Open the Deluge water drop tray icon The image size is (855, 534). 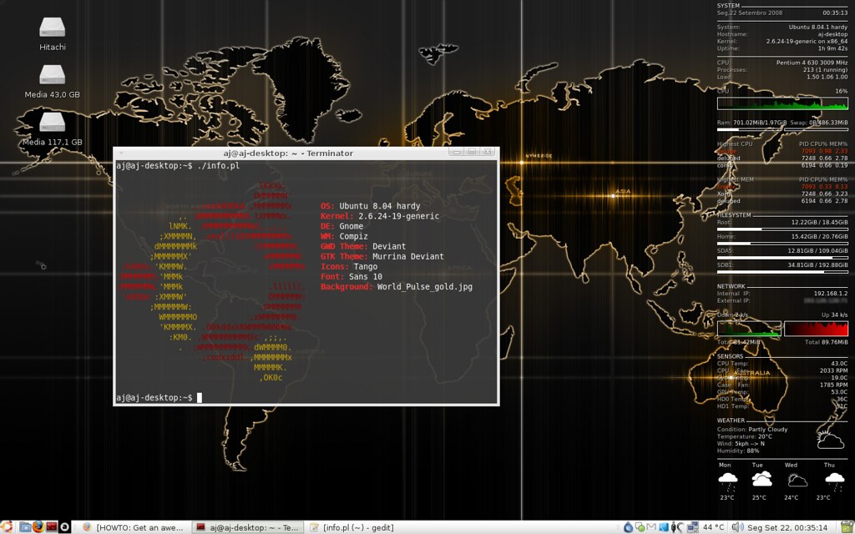pyautogui.click(x=628, y=527)
